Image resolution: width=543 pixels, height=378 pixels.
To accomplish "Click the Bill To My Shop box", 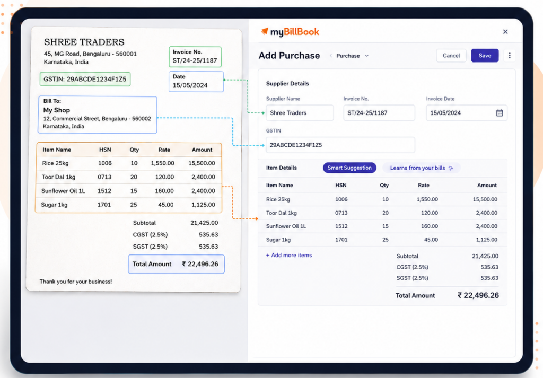I will 98,115.
